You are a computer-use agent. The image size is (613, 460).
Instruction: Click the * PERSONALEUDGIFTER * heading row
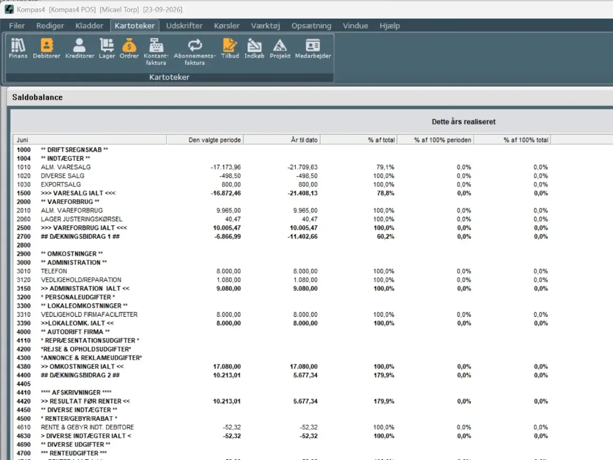pyautogui.click(x=282, y=297)
